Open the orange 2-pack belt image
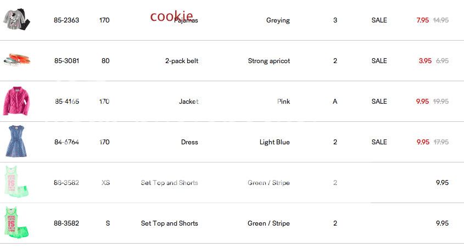The width and height of the screenshot is (464, 247). pos(16,60)
